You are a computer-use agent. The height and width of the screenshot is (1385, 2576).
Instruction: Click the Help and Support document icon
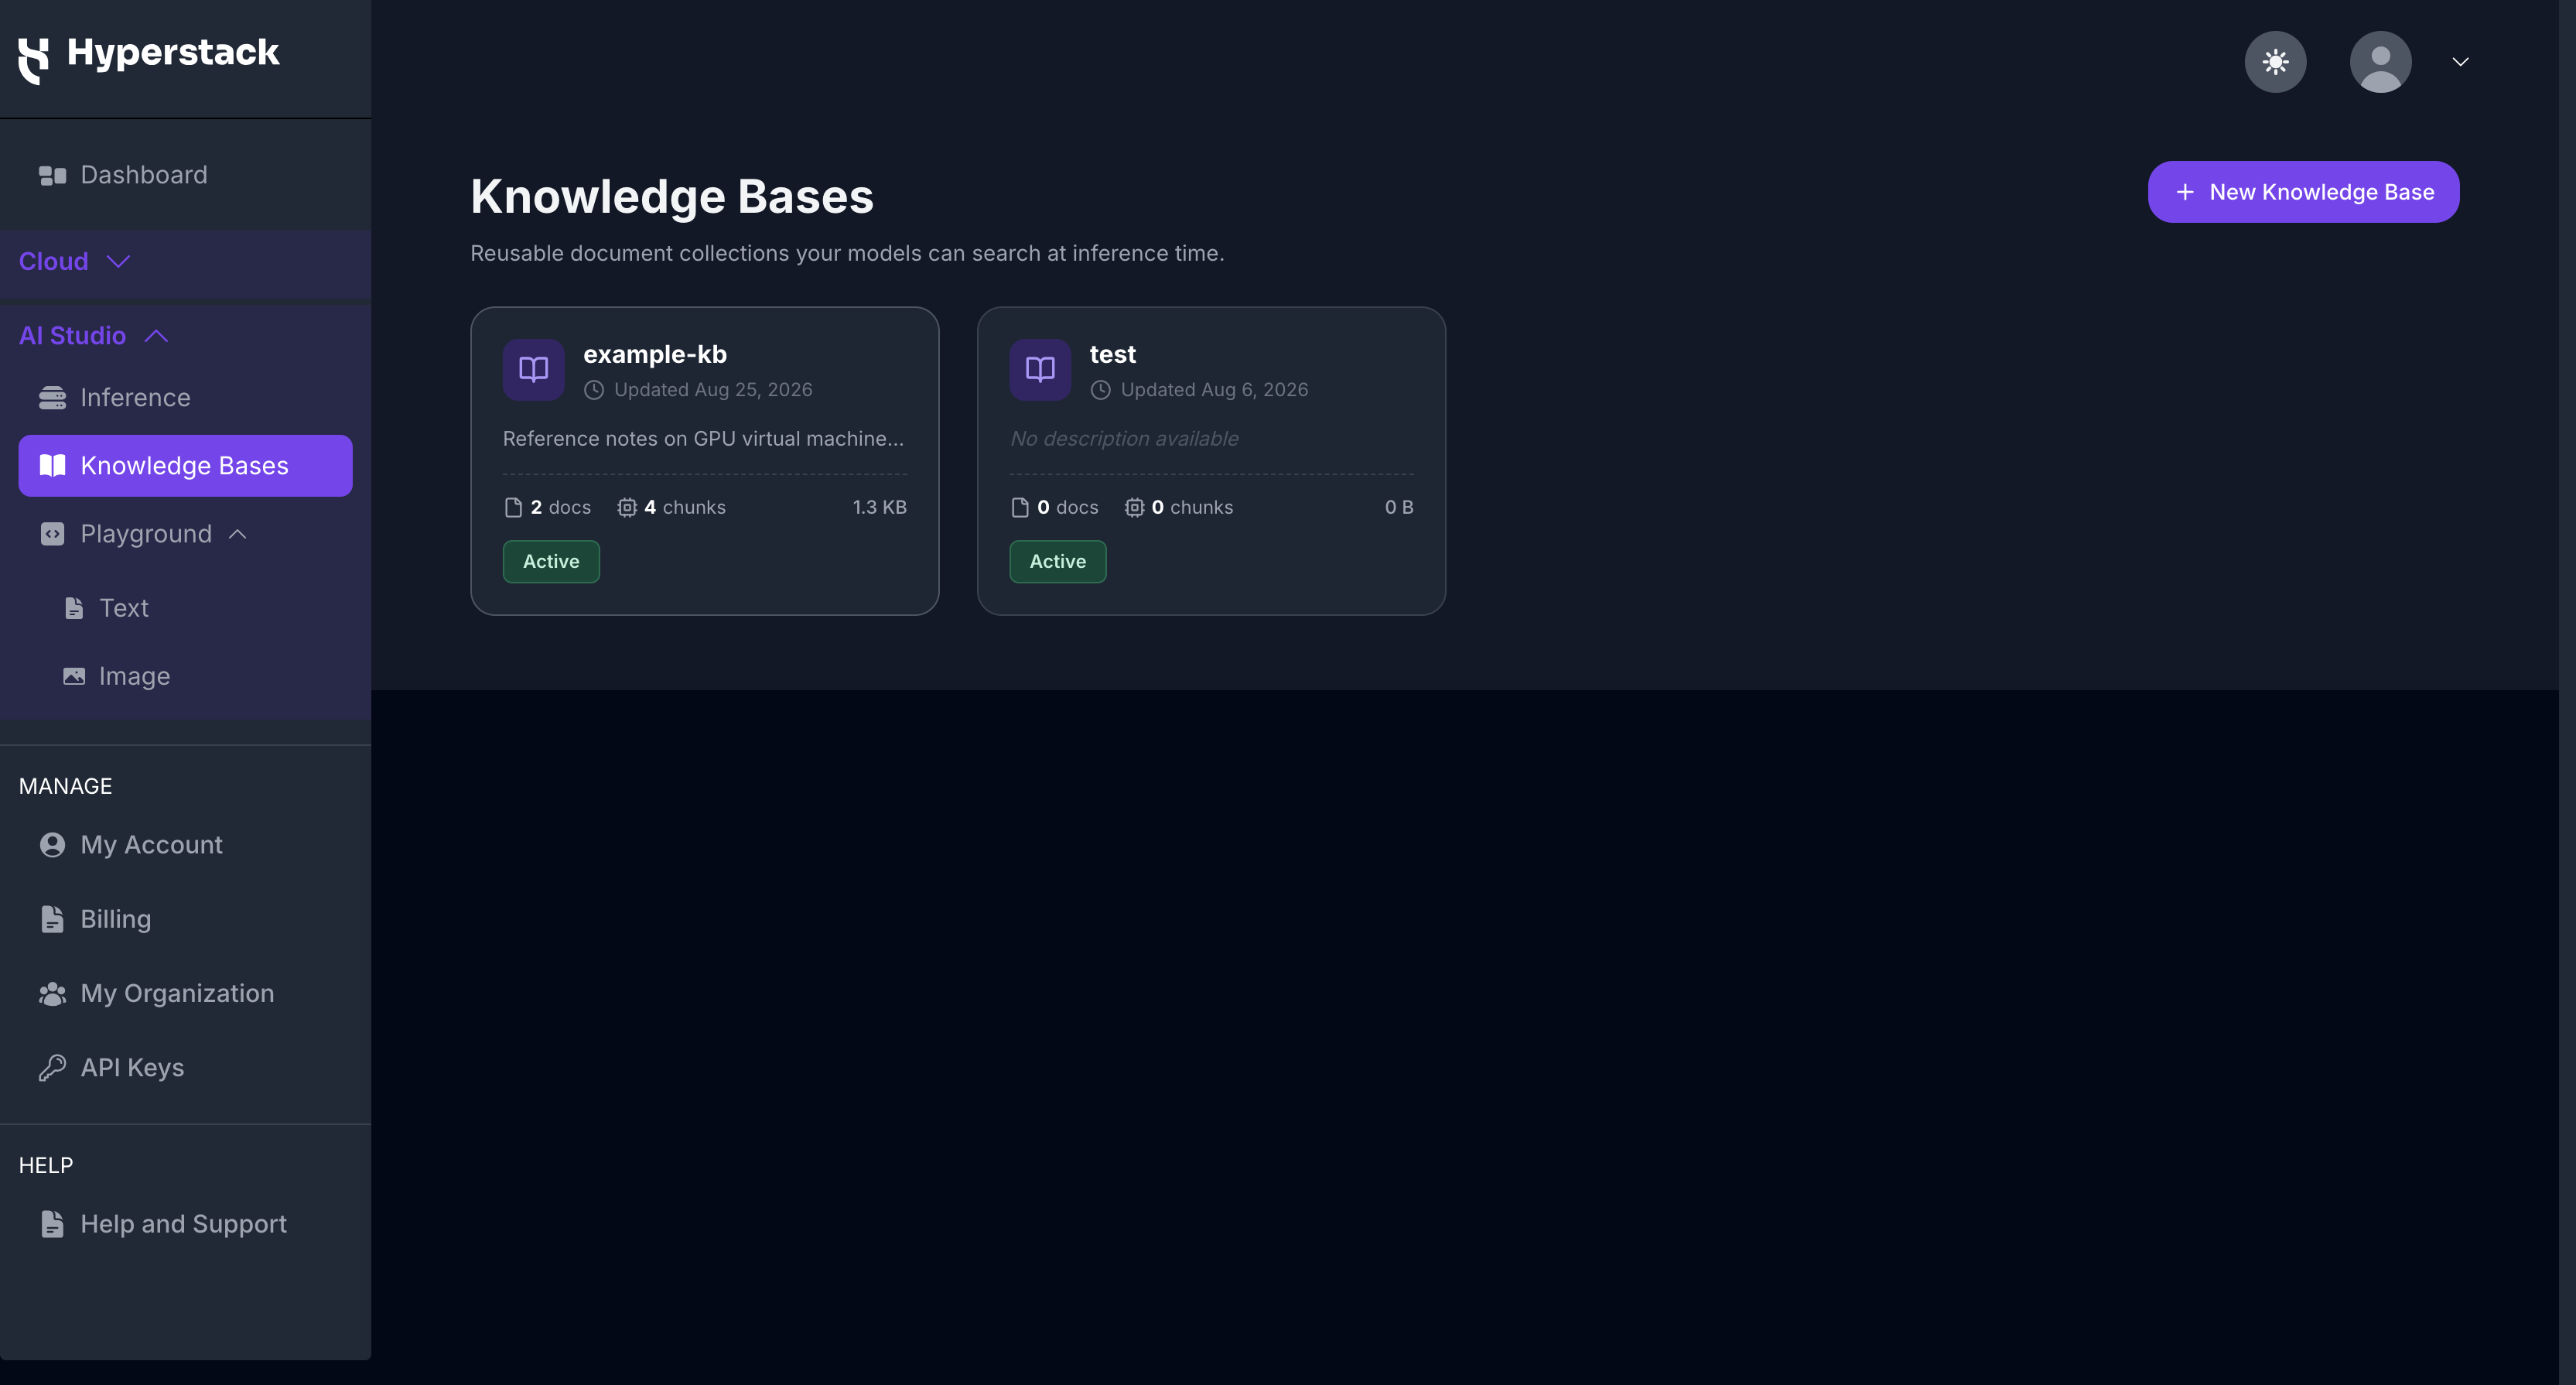tap(52, 1224)
